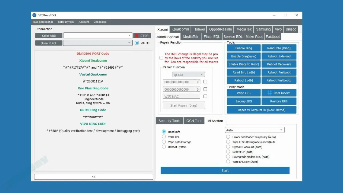Enable the second IMEI field checkbox
The width and height of the screenshot is (343, 193).
click(x=205, y=89)
